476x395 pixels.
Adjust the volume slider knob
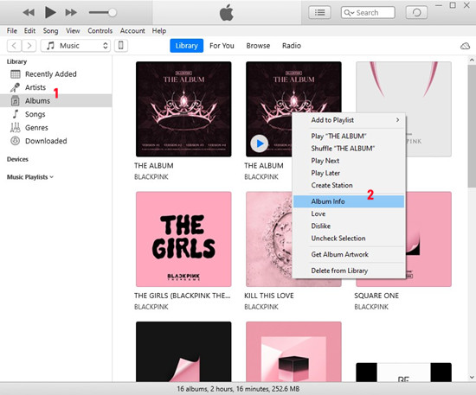tap(113, 12)
